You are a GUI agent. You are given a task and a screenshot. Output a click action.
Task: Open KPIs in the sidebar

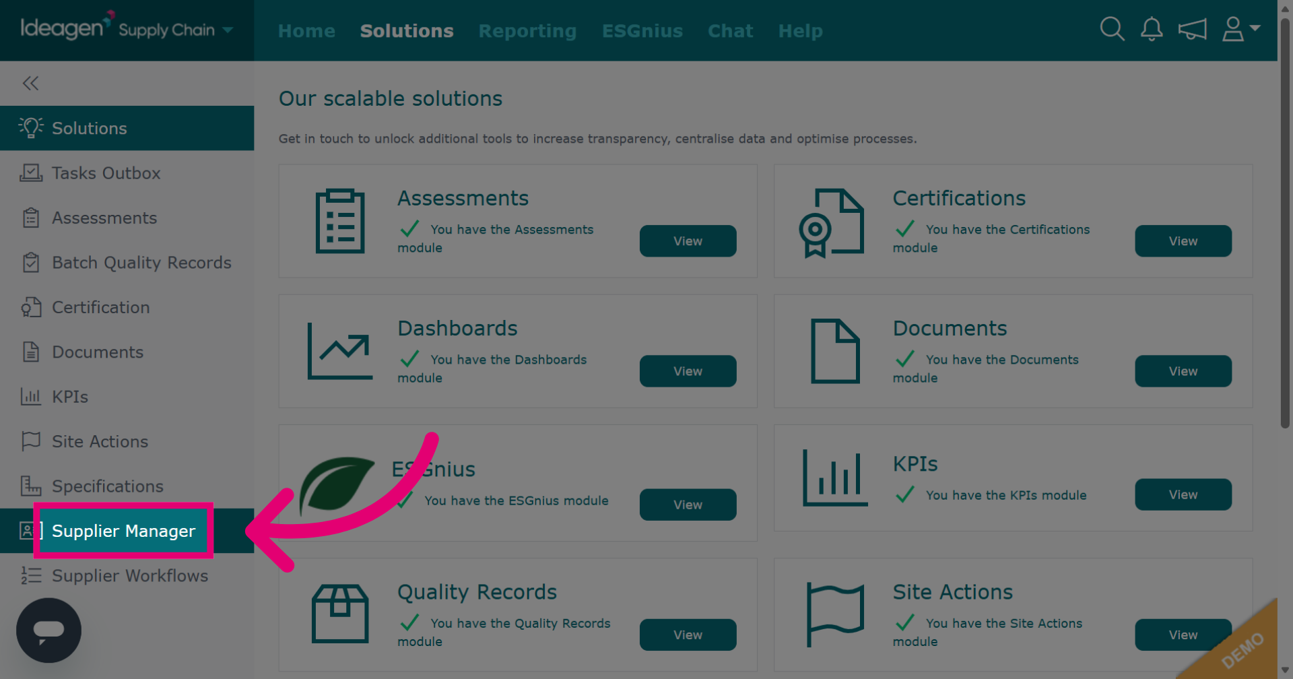(127, 397)
